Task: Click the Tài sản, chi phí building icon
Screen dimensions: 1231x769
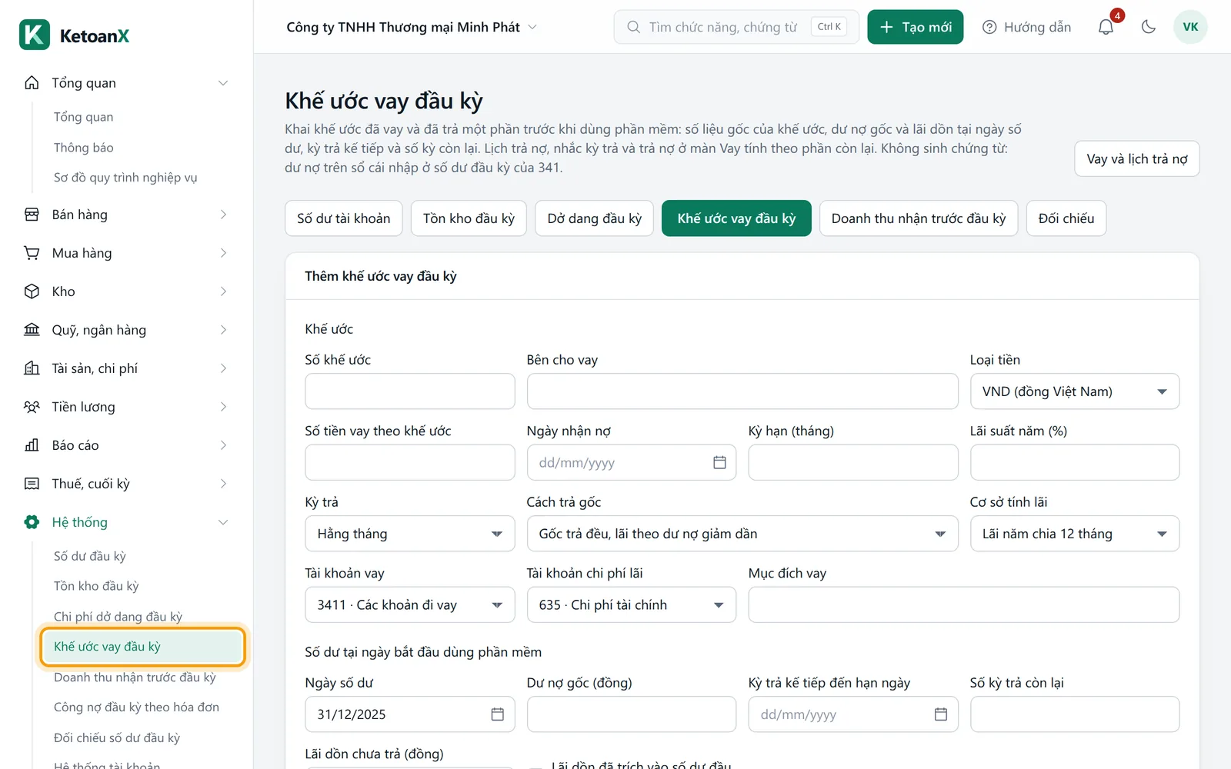Action: coord(32,368)
